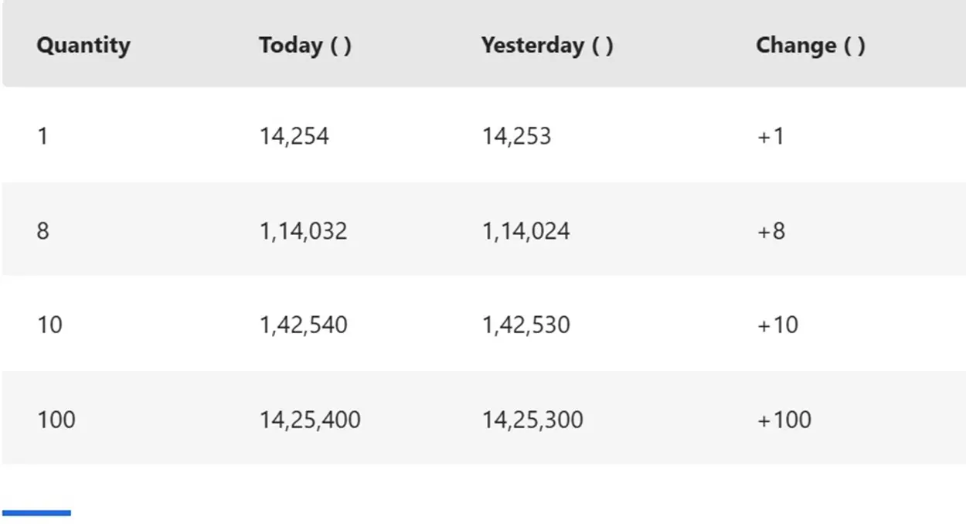
Task: Select the quantity 10 cell
Action: point(49,325)
